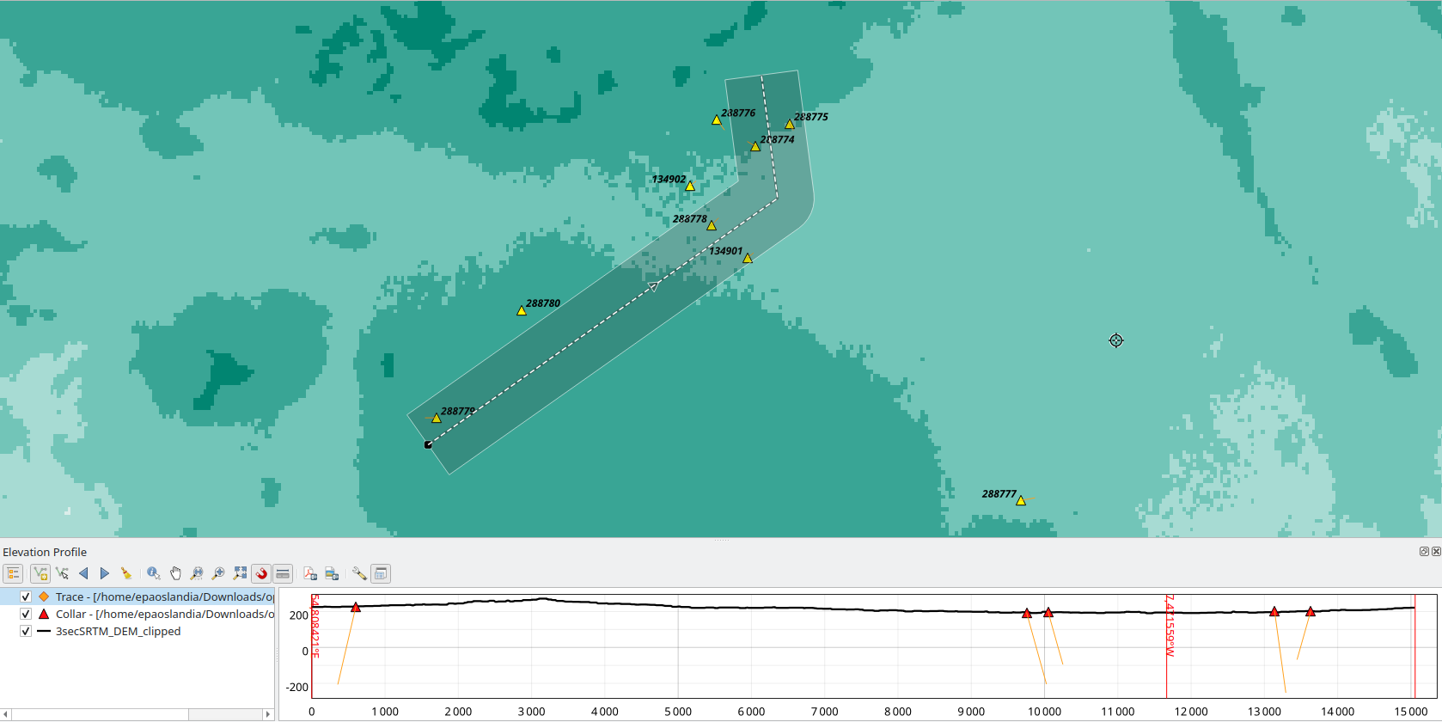The height and width of the screenshot is (722, 1442).
Task: Activate the Identify Features tool
Action: click(154, 573)
